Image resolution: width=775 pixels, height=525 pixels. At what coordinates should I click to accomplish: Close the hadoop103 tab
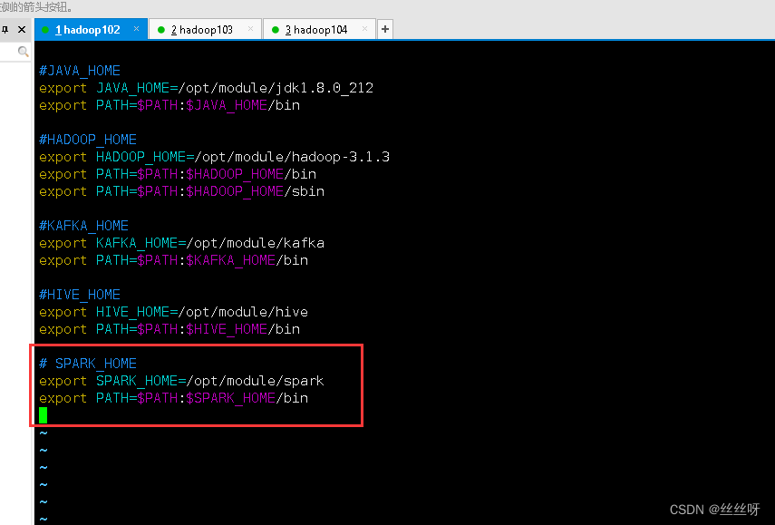tap(250, 29)
